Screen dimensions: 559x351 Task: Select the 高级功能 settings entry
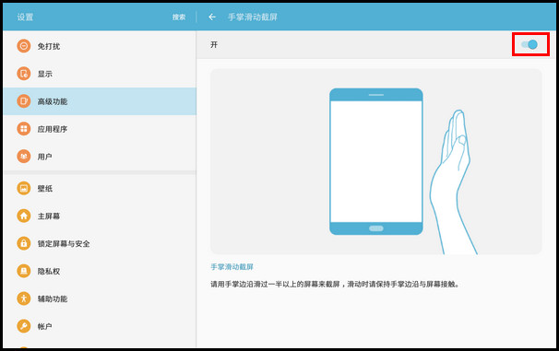pos(100,101)
